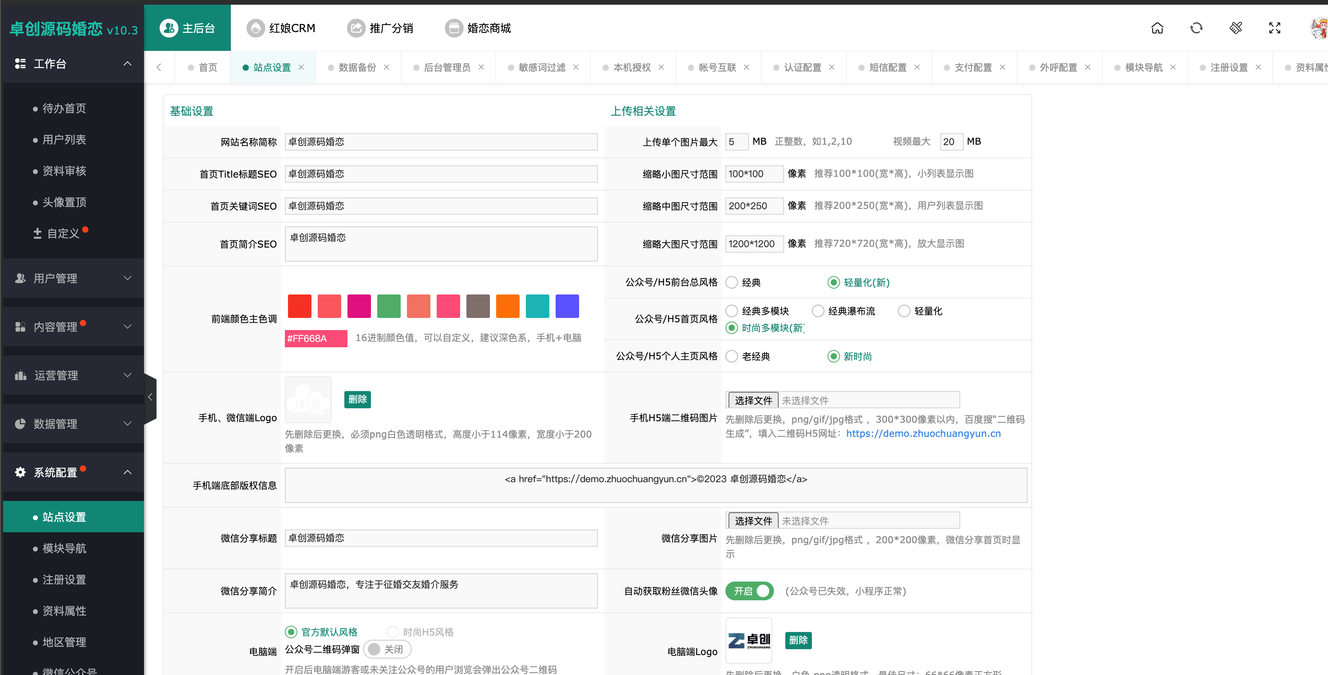
Task: Click the 网站名称简称 input field
Action: click(x=441, y=142)
